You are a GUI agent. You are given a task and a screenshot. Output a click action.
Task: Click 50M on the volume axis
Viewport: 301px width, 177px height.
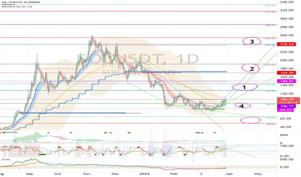(284, 135)
